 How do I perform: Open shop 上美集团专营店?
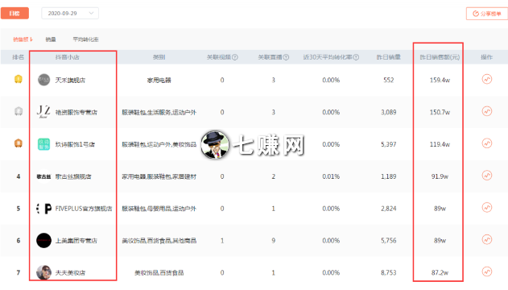(x=76, y=240)
